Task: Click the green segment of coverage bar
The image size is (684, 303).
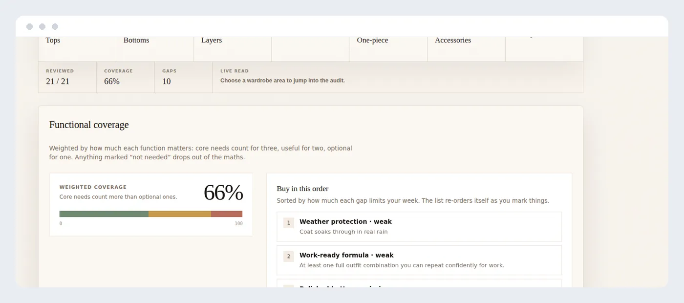Action: coord(104,214)
